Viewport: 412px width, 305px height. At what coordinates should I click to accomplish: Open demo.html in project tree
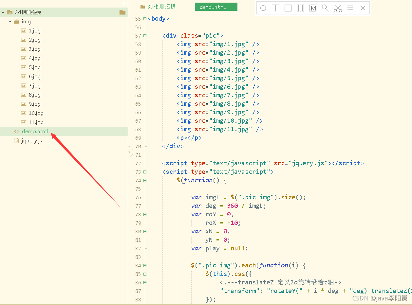pyautogui.click(x=35, y=132)
